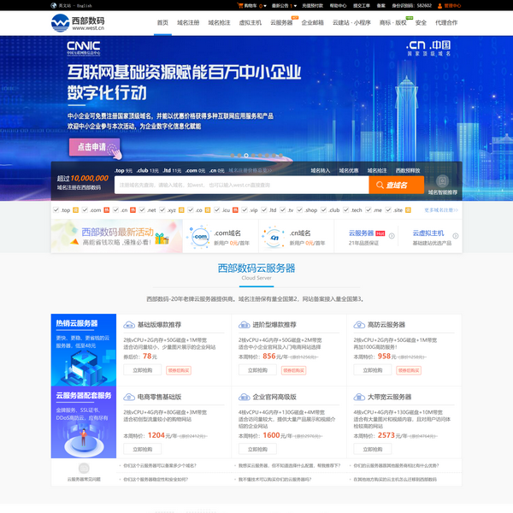This screenshot has width=513, height=513.
Task: Uncheck the .xyz domain checkbox
Action: tap(162, 209)
